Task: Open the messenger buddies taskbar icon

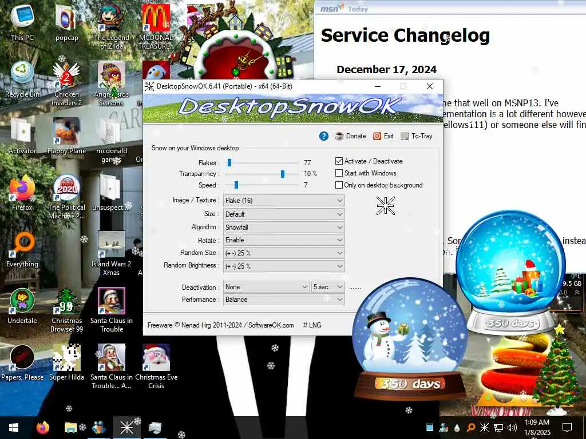Action: [98, 428]
